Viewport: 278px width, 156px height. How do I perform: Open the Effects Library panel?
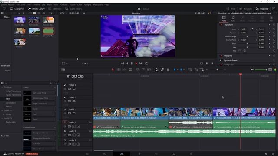click(x=36, y=9)
